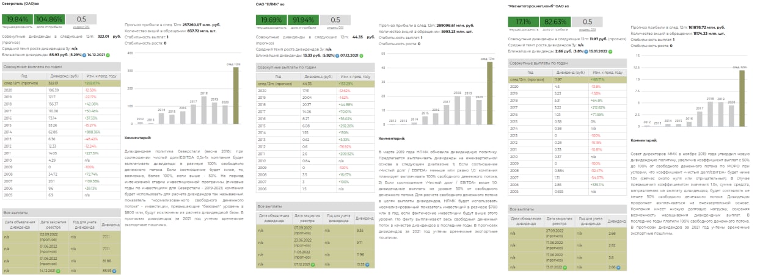Select the 2017 bar in НЛМК dividend chart
Image resolution: width=782 pixels, height=280 pixels.
pos(447,115)
